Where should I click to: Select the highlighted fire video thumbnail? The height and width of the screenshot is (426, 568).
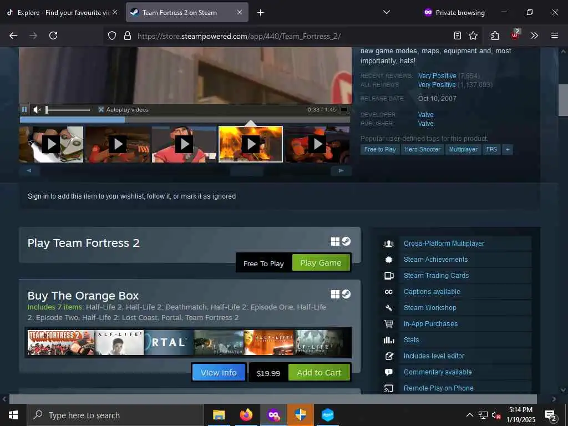(251, 144)
